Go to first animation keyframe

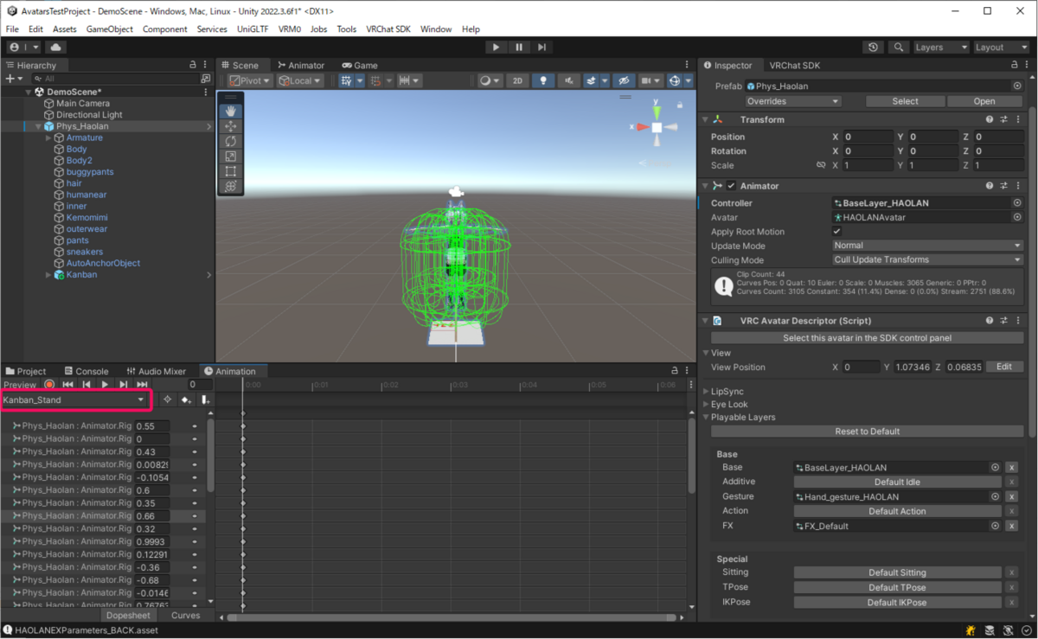point(67,385)
